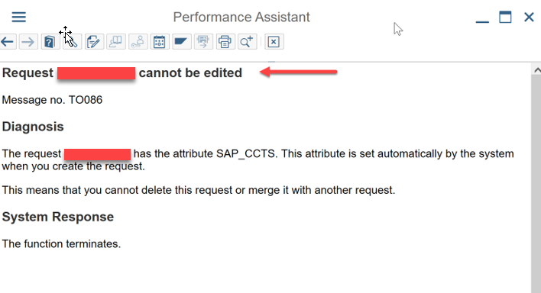This screenshot has height=293, width=541.
Task: Open the edit documentation icon
Action: [94, 42]
